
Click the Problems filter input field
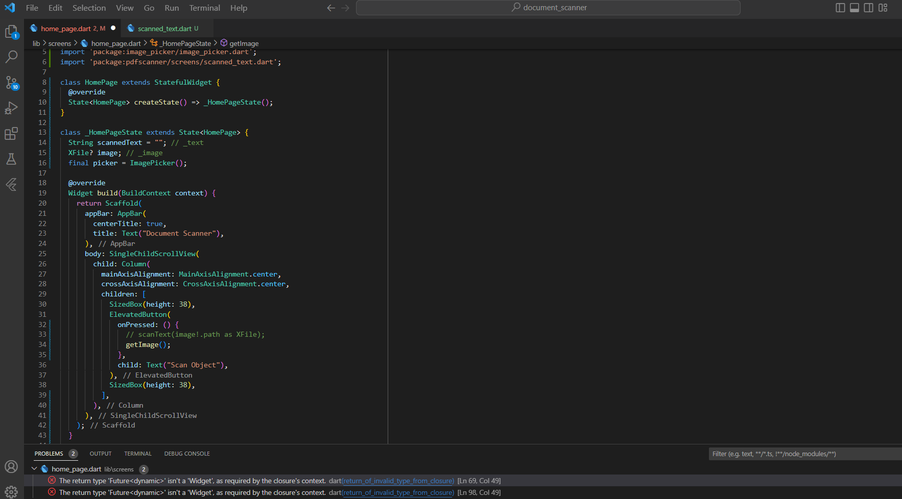tap(805, 454)
